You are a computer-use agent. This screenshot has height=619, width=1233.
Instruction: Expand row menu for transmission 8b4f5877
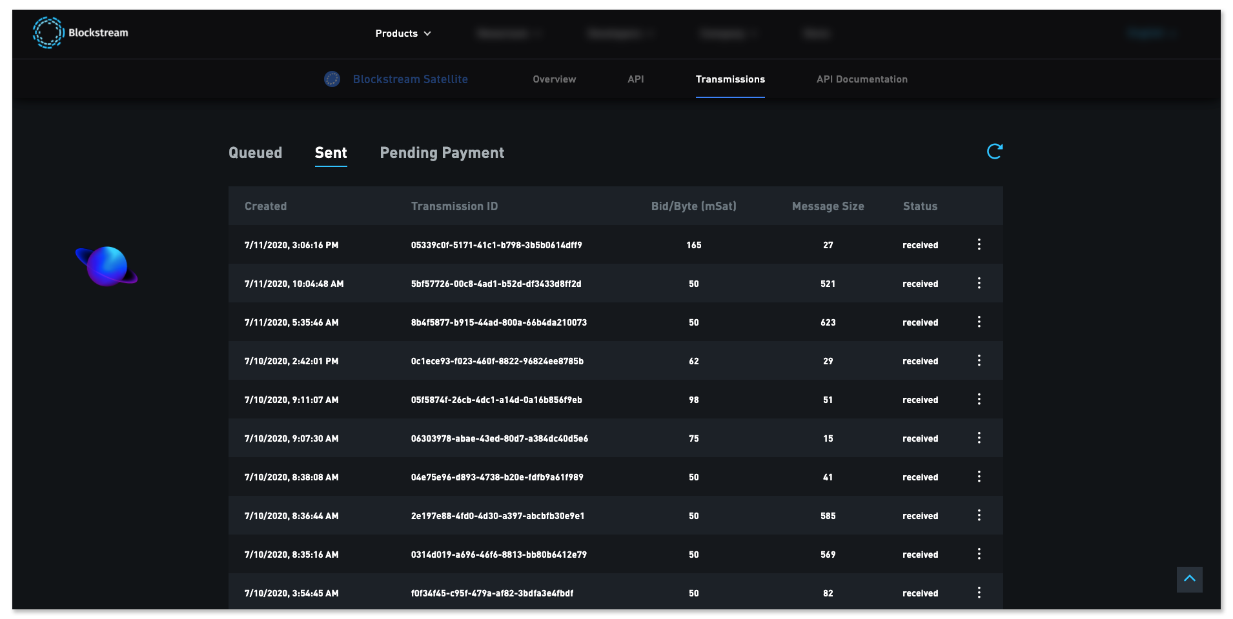[979, 322]
